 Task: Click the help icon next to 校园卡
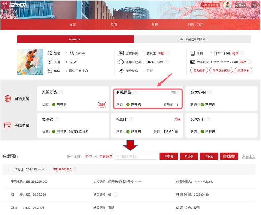pos(131,119)
